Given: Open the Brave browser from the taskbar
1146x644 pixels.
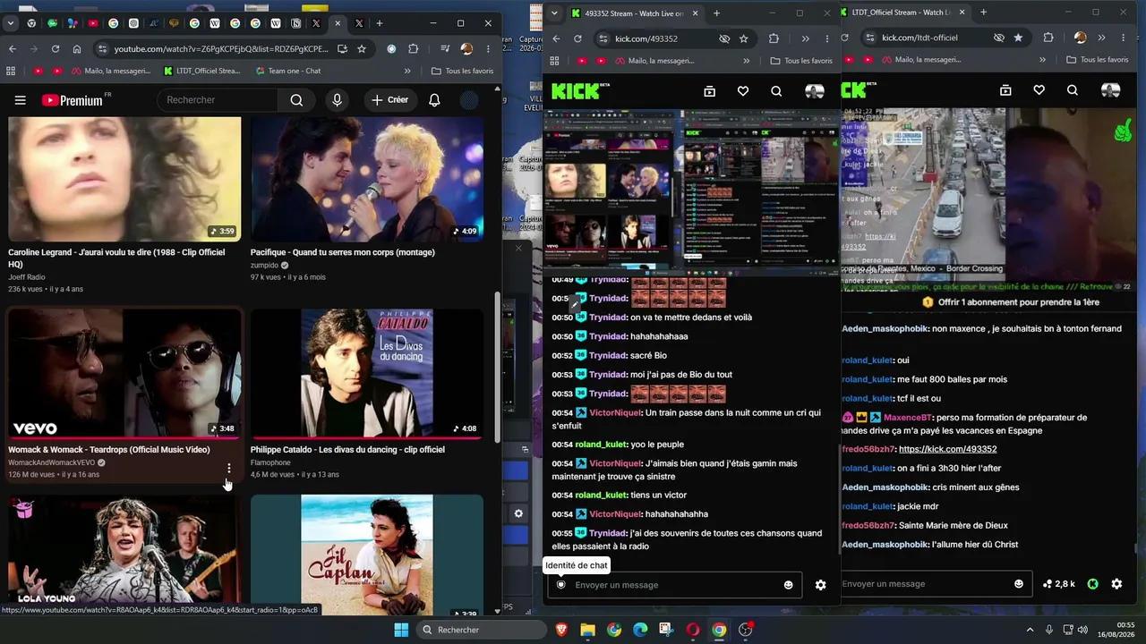Looking at the screenshot, I should coord(561,630).
